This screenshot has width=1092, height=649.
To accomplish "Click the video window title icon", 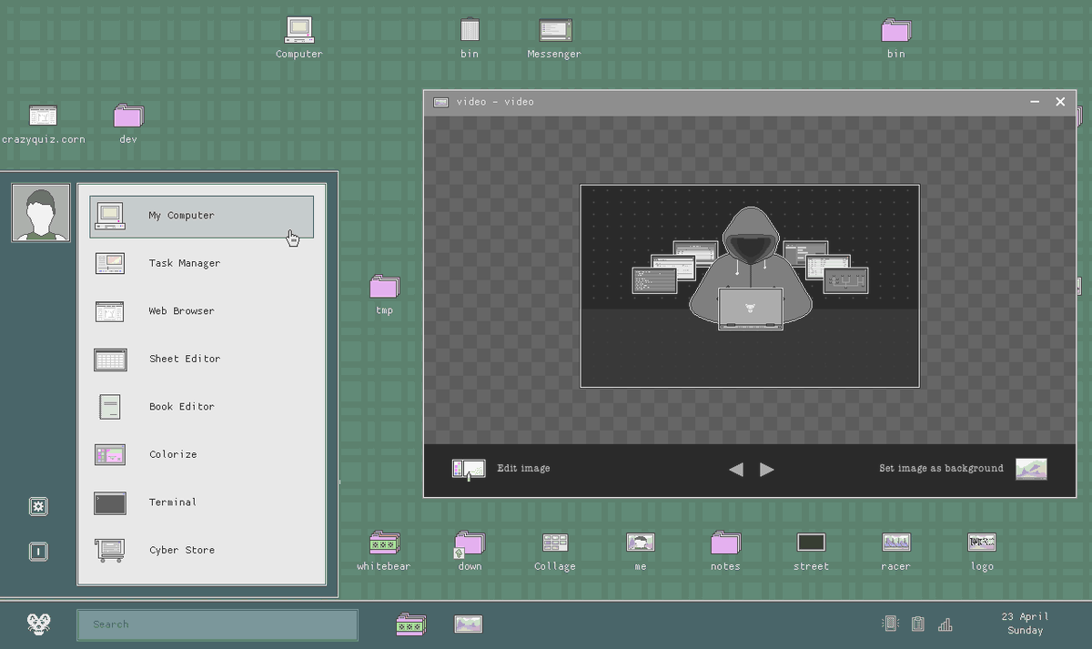I will pos(441,102).
